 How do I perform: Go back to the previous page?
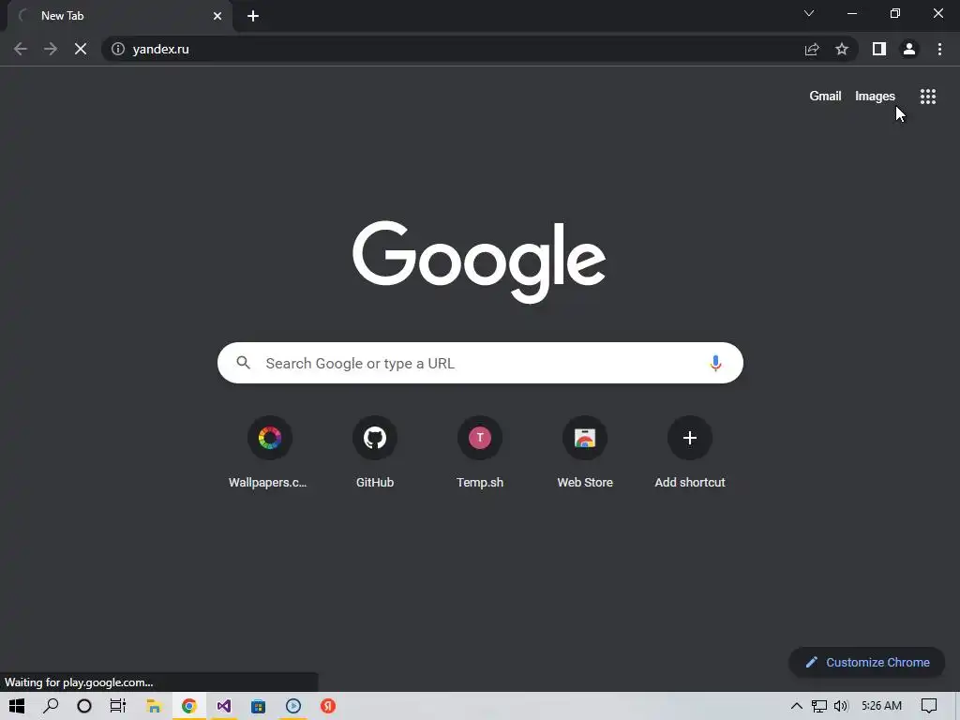21,49
